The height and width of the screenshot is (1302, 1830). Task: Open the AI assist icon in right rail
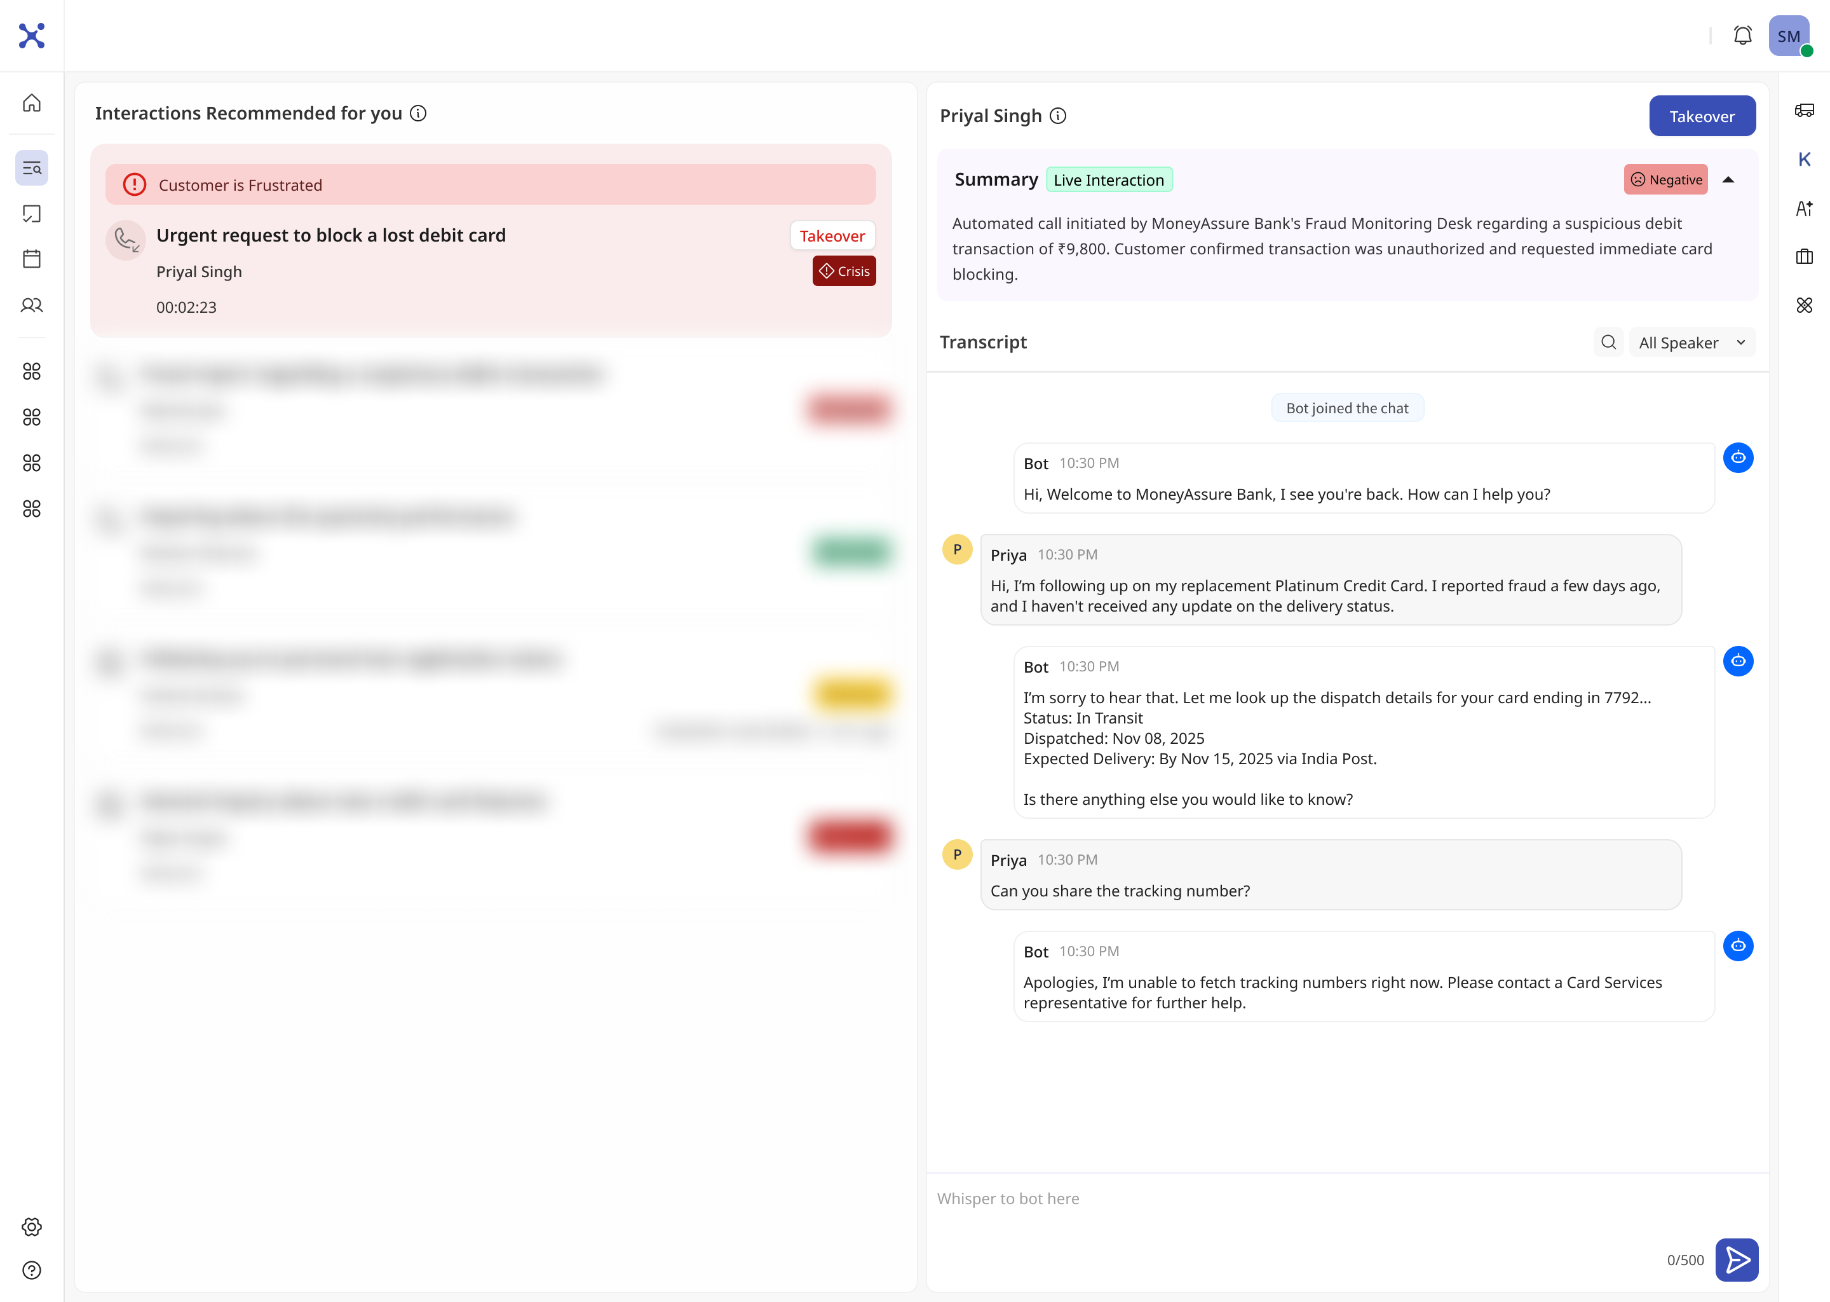[x=1805, y=209]
